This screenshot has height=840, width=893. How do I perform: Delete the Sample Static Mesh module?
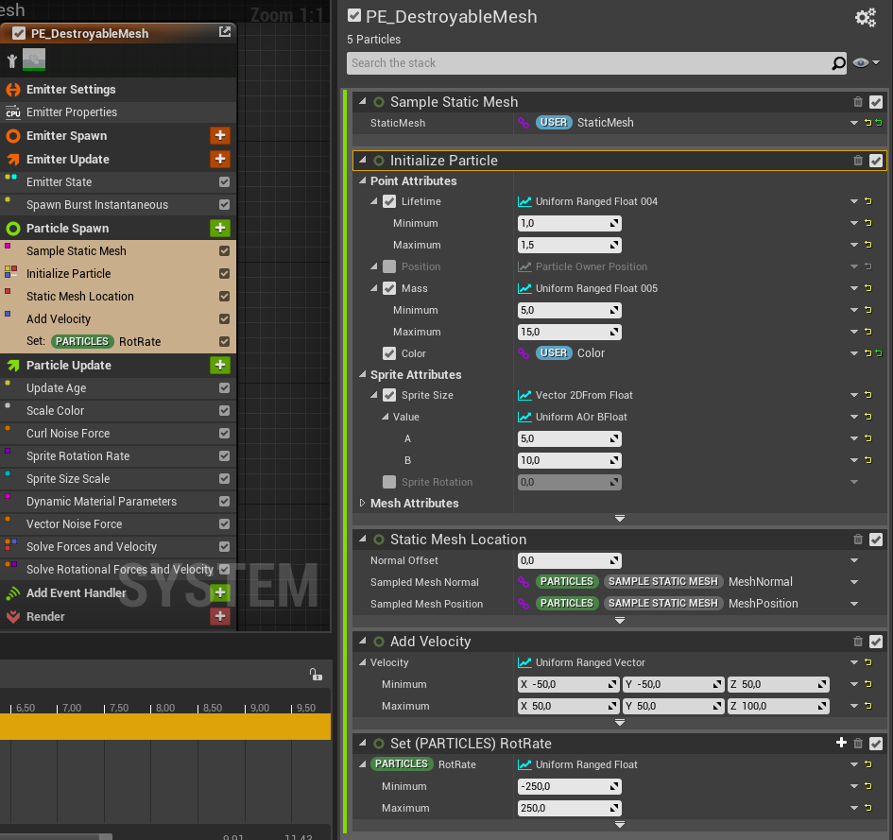(858, 102)
